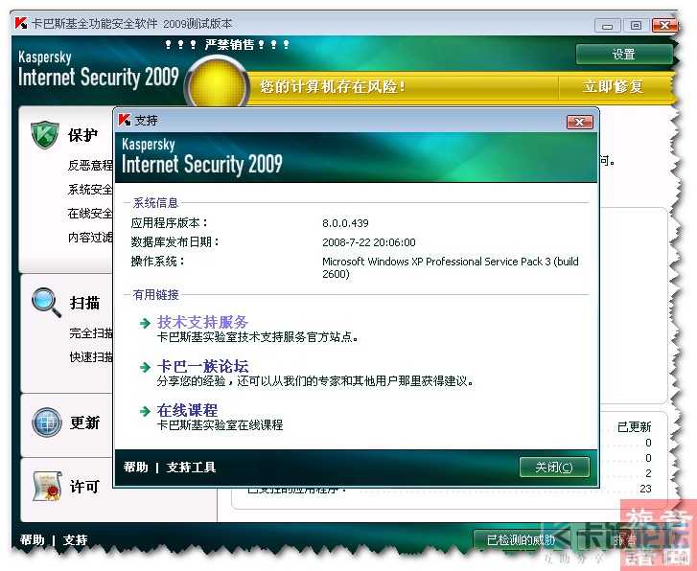Maximize the main Kaspersky window
The image size is (697, 571).
tap(636, 26)
